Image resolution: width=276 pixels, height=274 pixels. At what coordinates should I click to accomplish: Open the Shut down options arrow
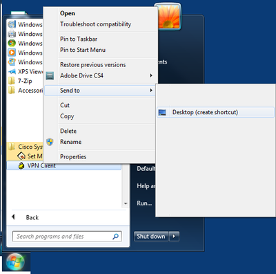[x=174, y=237]
